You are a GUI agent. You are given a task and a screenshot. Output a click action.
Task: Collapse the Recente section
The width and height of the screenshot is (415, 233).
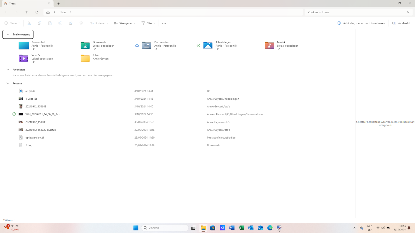pos(8,83)
